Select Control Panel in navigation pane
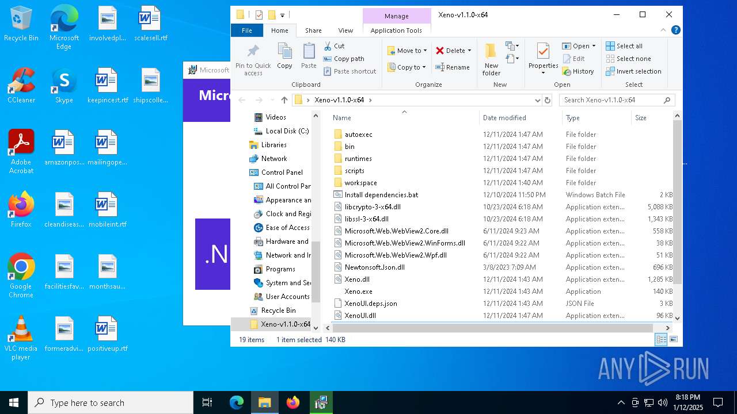Image resolution: width=737 pixels, height=414 pixels. tap(282, 172)
